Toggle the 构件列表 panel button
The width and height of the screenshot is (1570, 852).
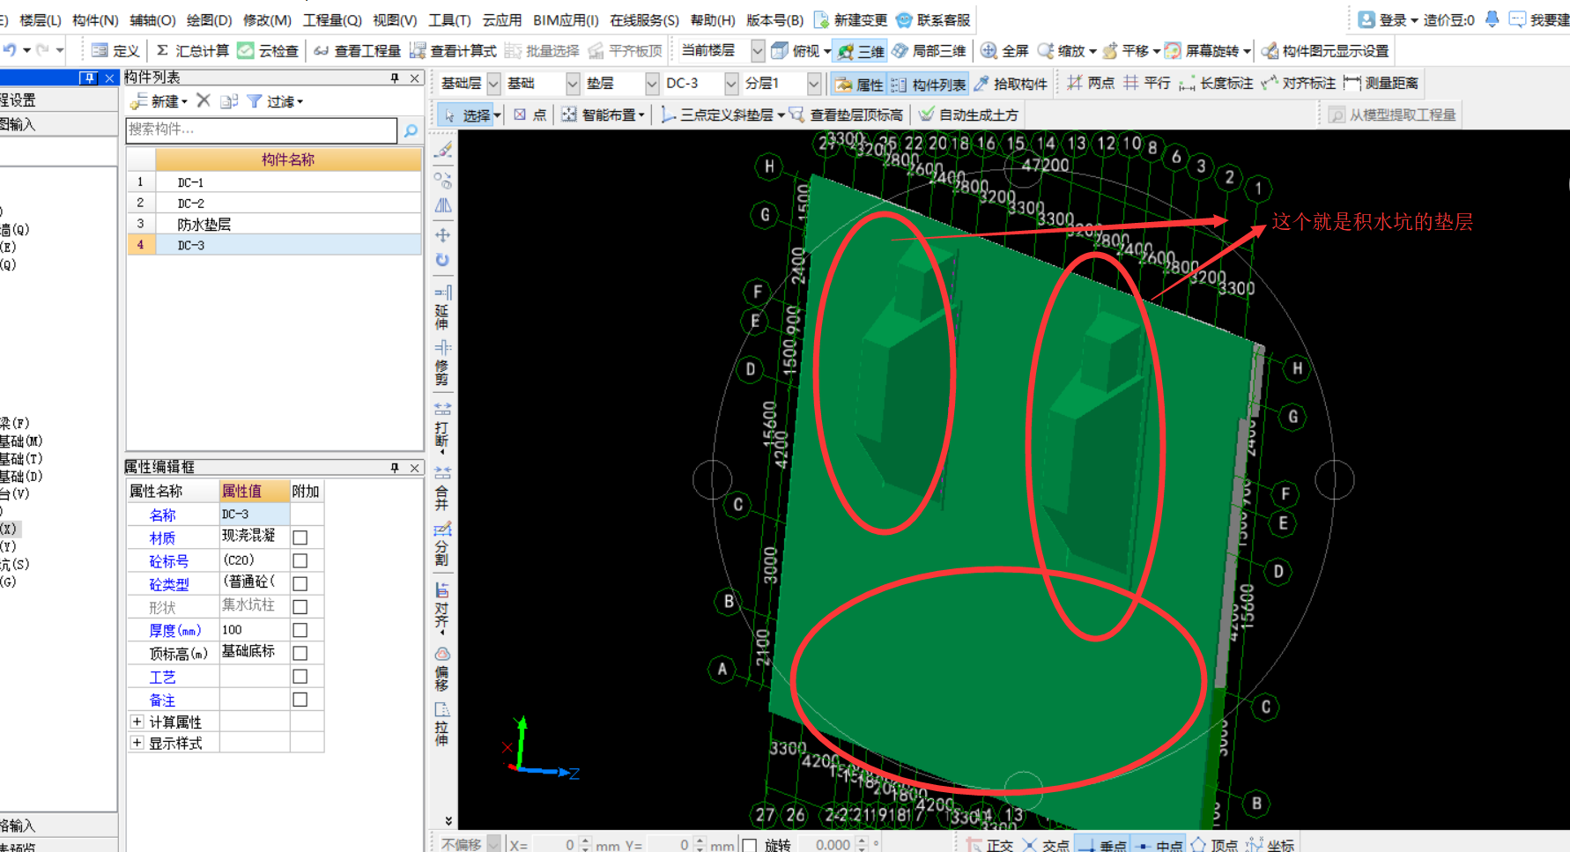930,84
